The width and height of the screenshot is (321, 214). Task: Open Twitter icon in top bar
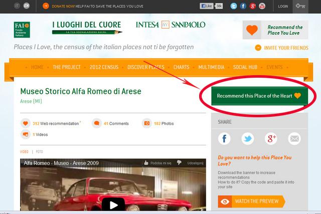(234, 6)
